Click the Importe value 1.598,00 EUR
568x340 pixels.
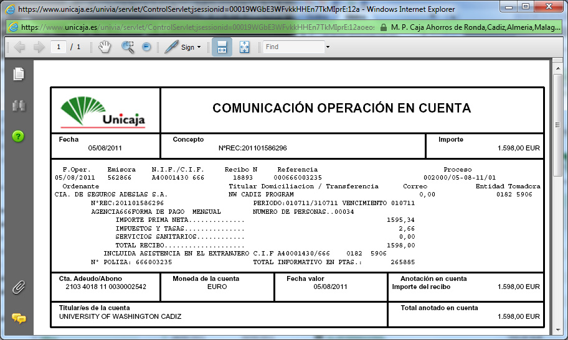[x=519, y=148]
